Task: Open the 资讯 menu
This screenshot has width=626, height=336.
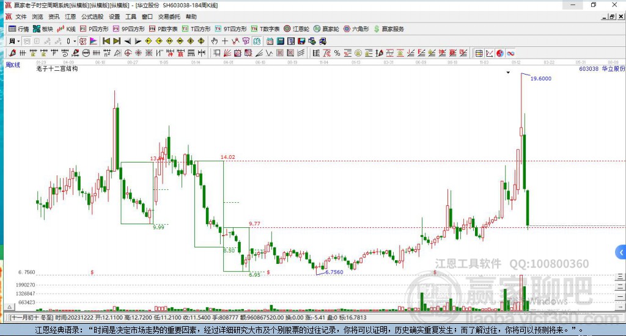Action: click(x=54, y=16)
